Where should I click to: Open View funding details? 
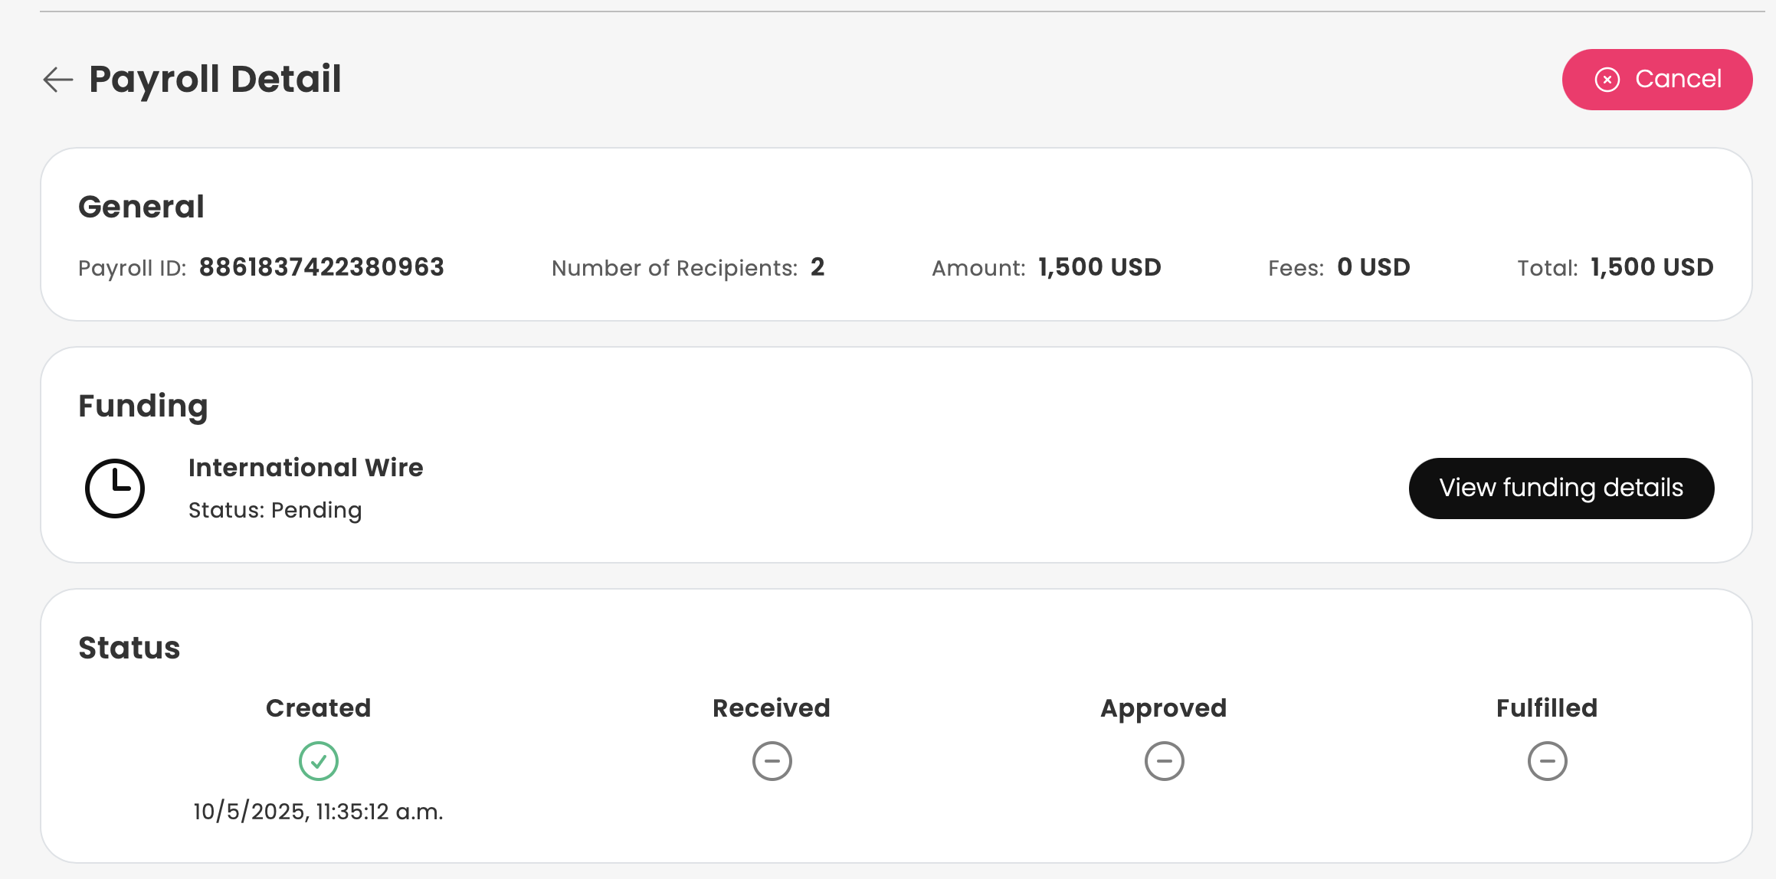pos(1561,489)
